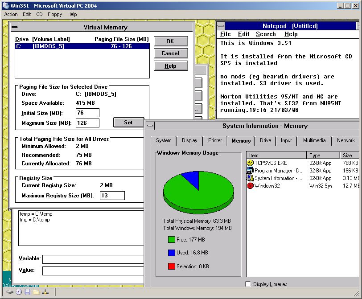Click the Maximum Size (MB) input field

click(x=87, y=123)
